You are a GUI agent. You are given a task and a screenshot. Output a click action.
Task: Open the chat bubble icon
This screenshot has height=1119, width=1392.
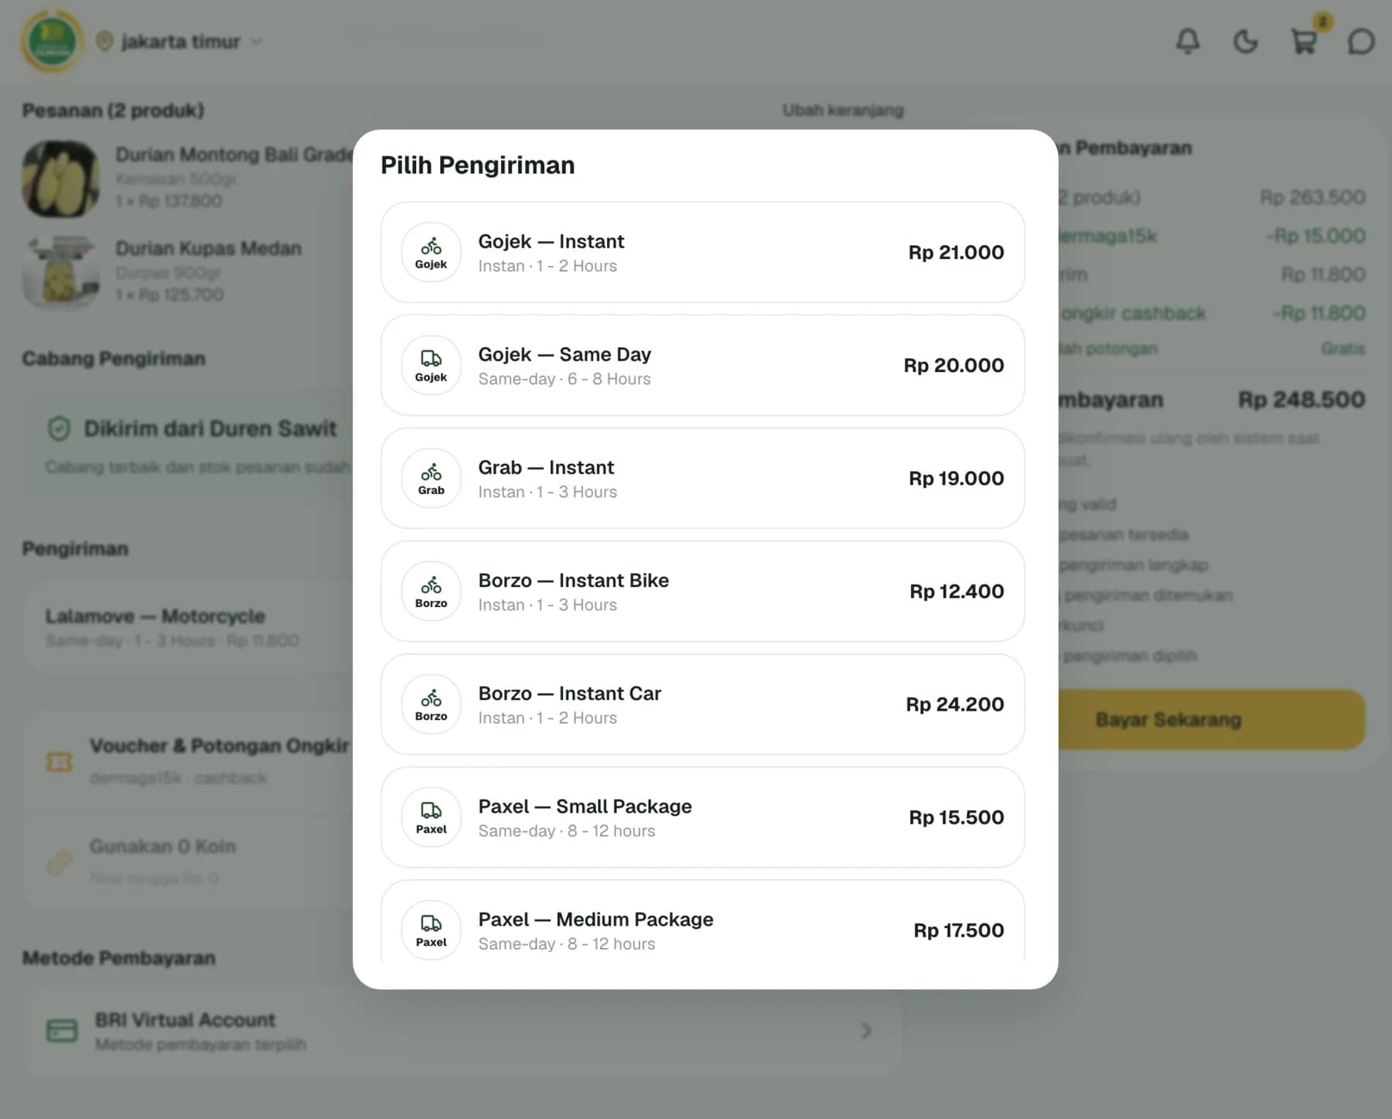coord(1361,41)
